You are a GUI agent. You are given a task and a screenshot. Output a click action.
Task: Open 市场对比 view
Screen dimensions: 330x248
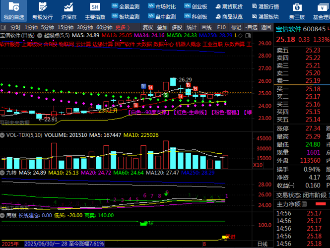[x=162, y=6]
